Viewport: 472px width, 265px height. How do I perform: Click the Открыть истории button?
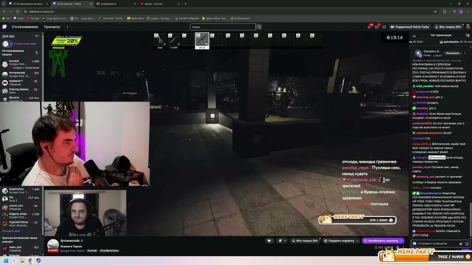point(25,44)
